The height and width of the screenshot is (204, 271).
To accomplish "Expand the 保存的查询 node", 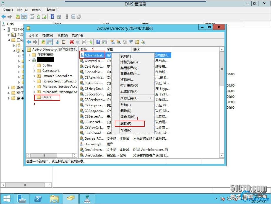I will 29,55.
